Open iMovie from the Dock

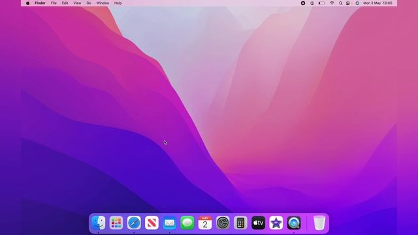click(276, 223)
